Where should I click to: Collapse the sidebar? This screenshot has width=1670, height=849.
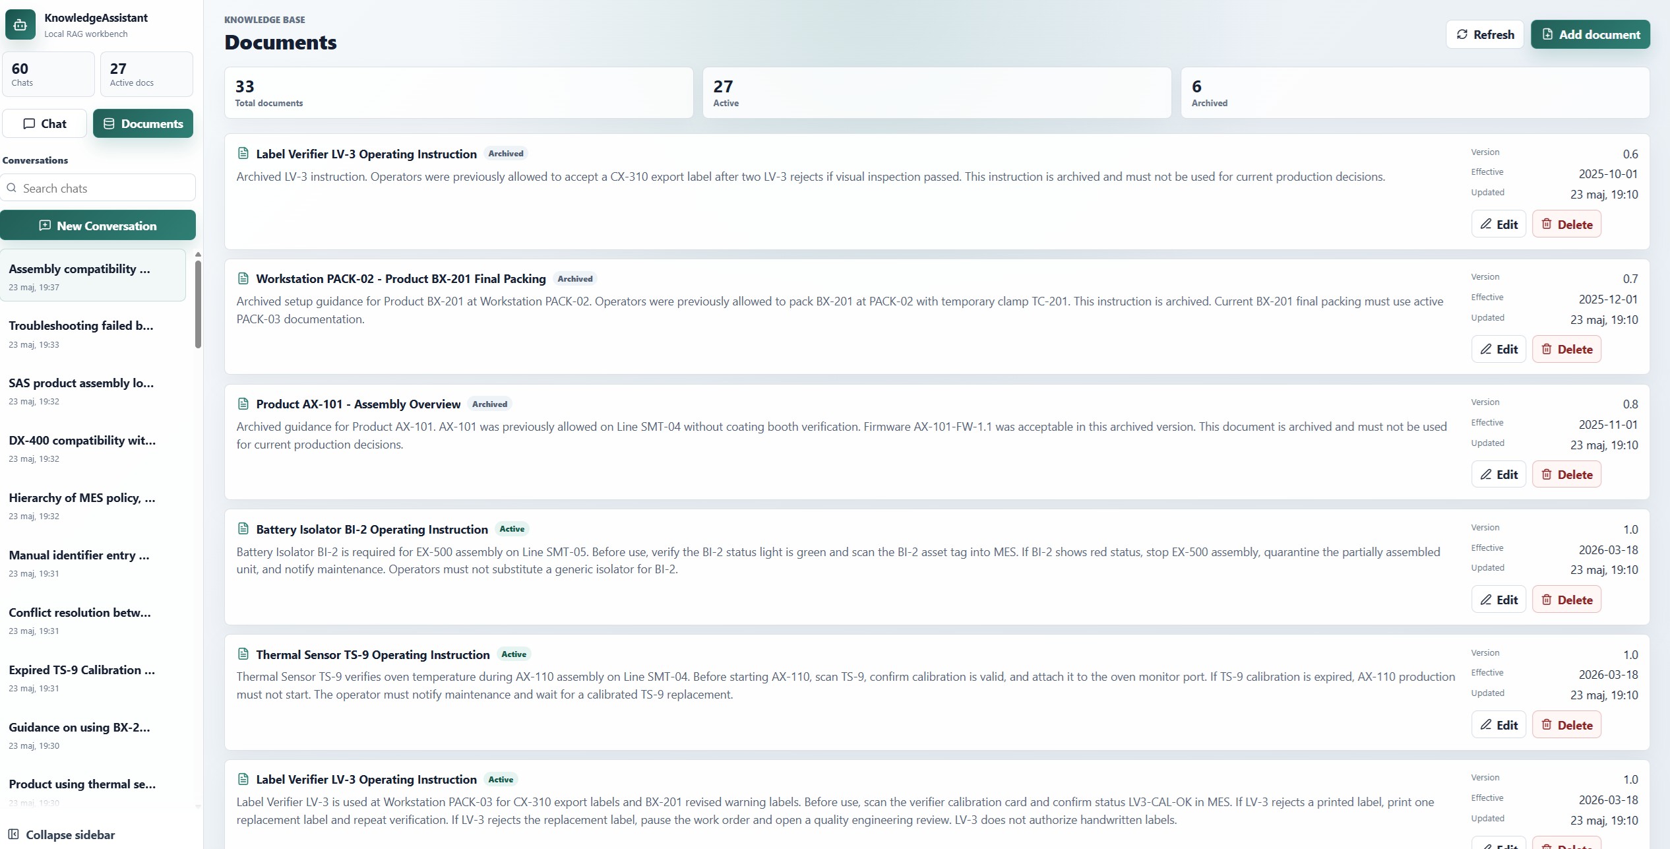pos(62,834)
